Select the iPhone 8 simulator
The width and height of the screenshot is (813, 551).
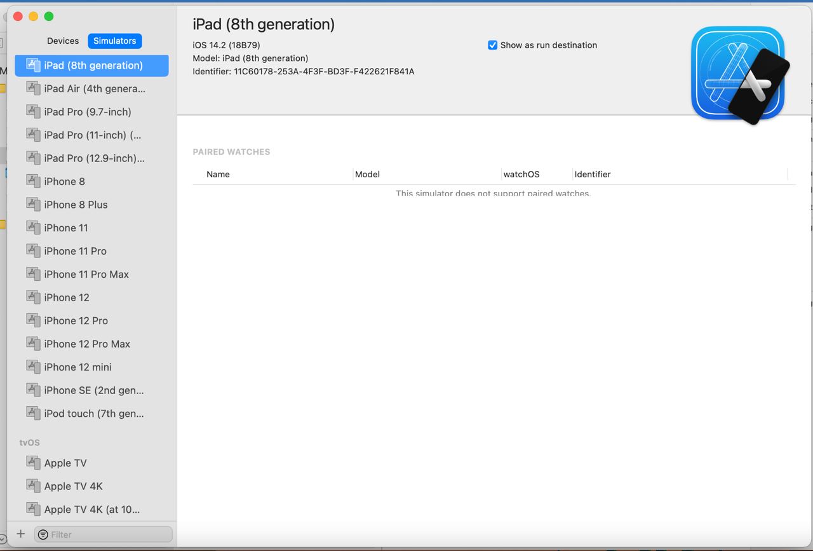pos(91,181)
